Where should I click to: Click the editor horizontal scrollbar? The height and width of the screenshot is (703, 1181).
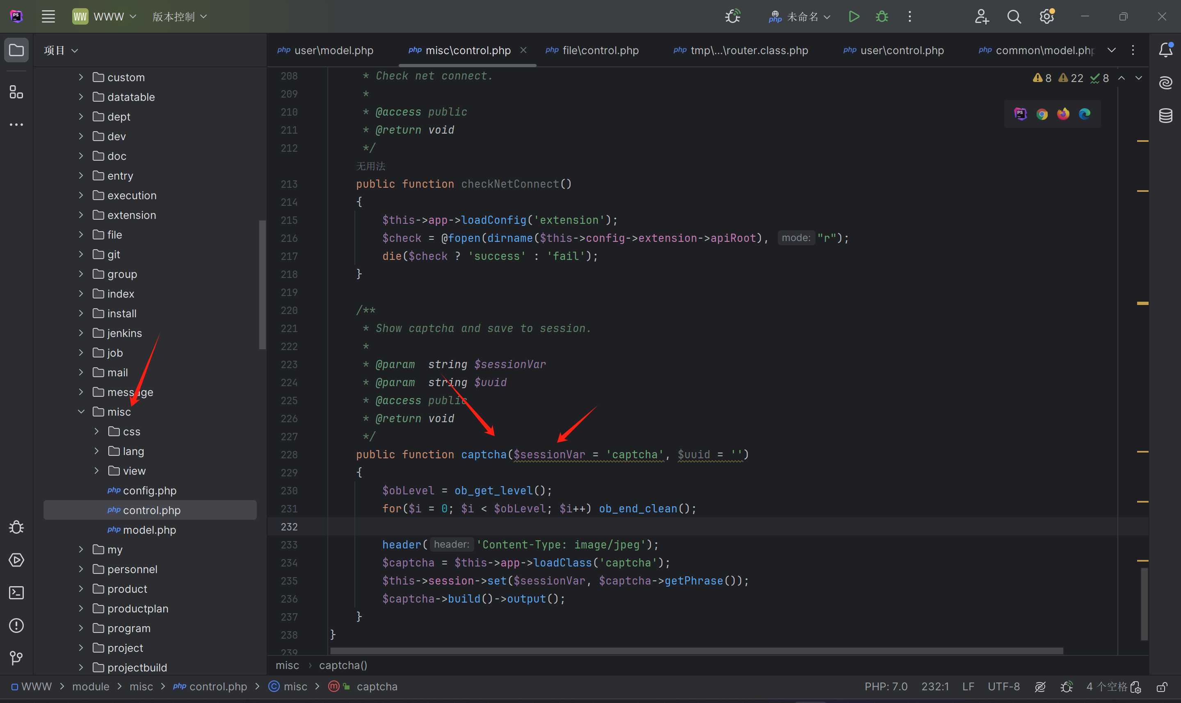click(697, 651)
